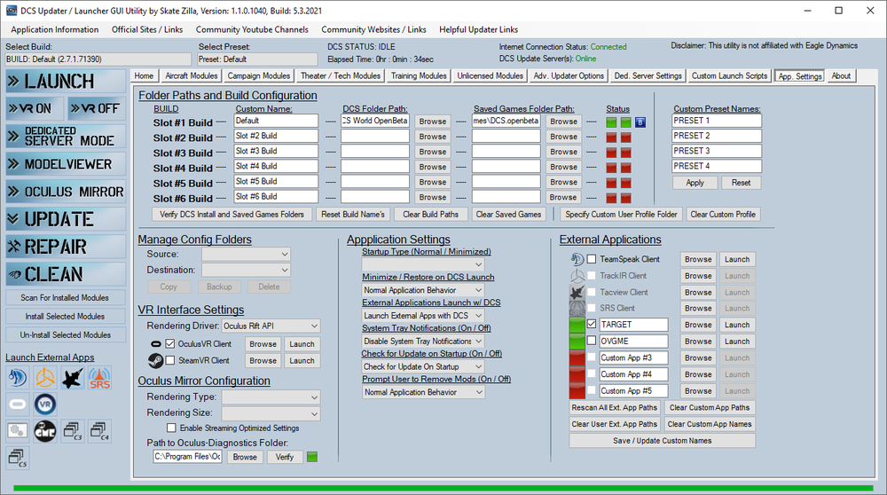
Task: Launch SteamVR via round VR icon
Action: point(44,405)
